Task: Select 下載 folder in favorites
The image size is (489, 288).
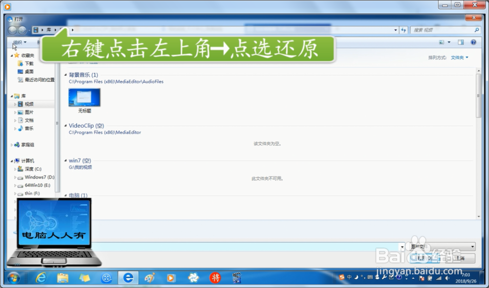Action: tap(25, 64)
